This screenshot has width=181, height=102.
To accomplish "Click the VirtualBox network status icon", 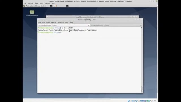I will coord(135,101).
